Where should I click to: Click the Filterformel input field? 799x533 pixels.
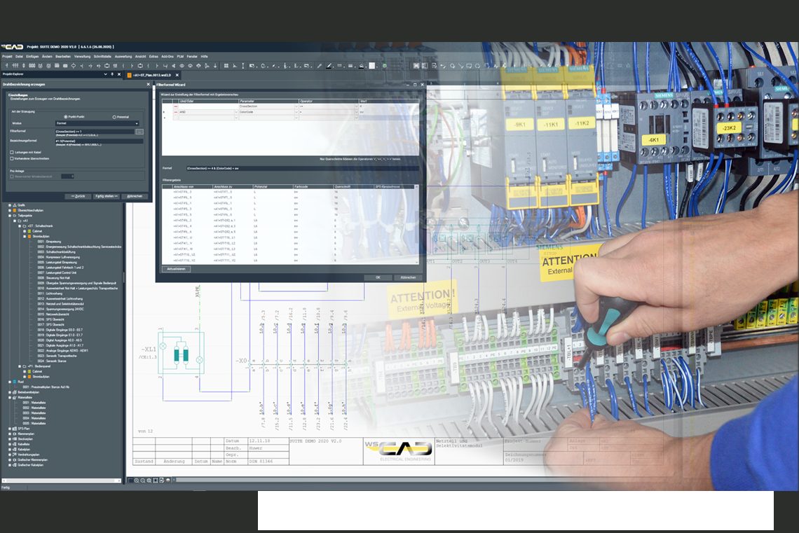95,132
